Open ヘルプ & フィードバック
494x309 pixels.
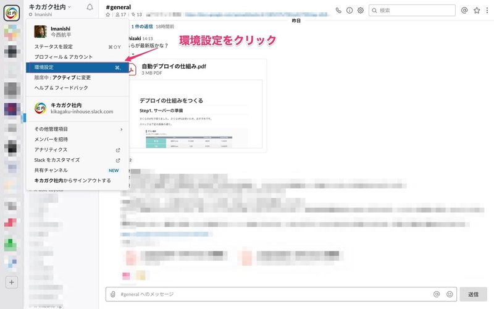click(77, 88)
